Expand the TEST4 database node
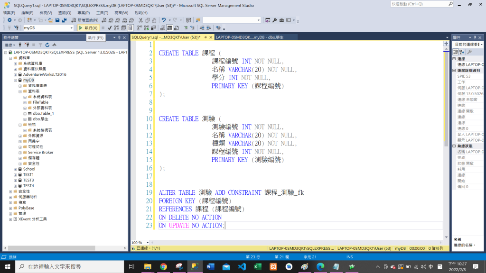 tap(15, 186)
